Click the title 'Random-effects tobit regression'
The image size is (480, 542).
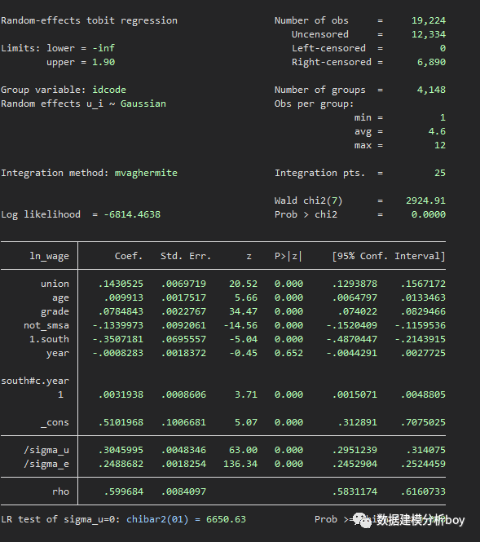point(89,20)
